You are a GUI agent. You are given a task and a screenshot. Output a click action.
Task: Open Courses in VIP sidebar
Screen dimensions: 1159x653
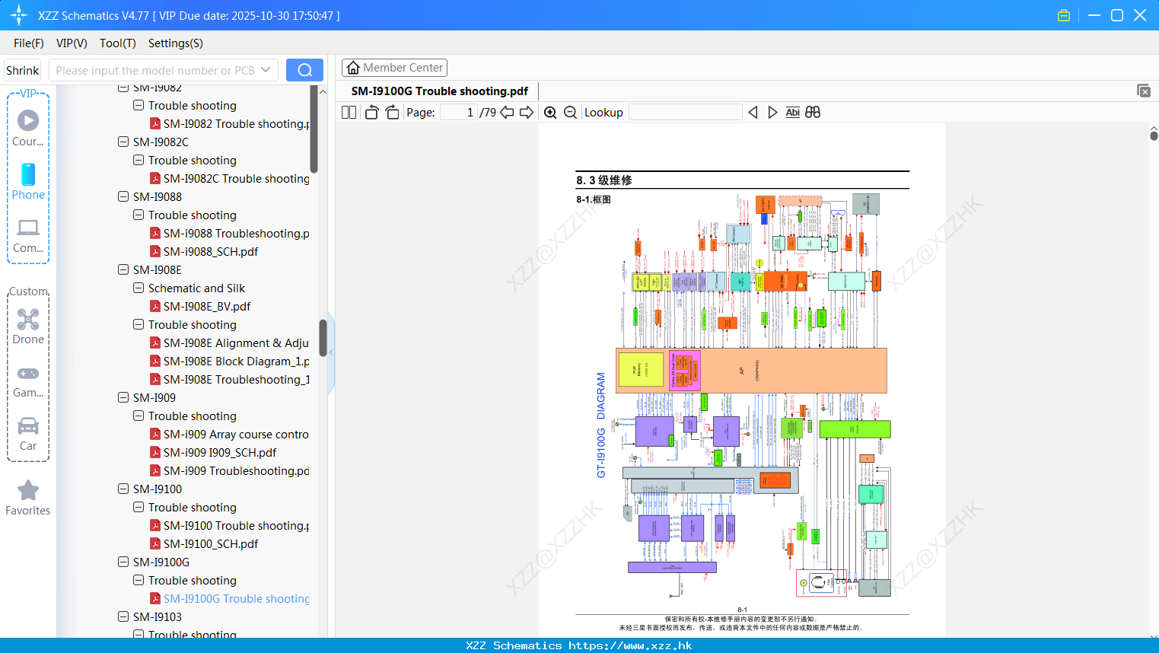coord(28,128)
